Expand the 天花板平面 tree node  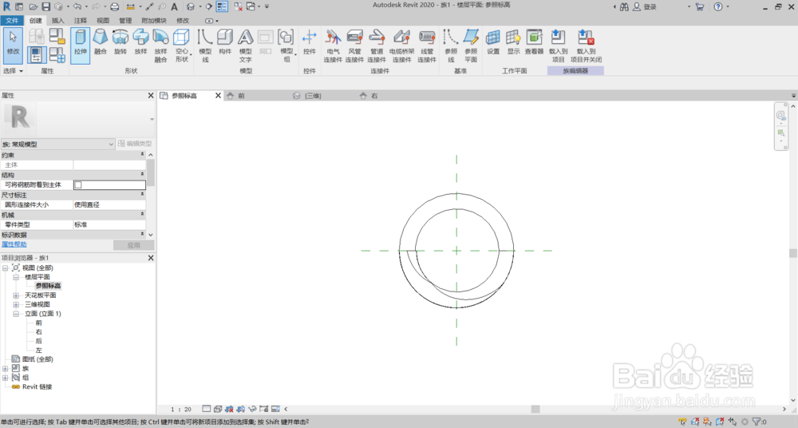pyautogui.click(x=16, y=295)
